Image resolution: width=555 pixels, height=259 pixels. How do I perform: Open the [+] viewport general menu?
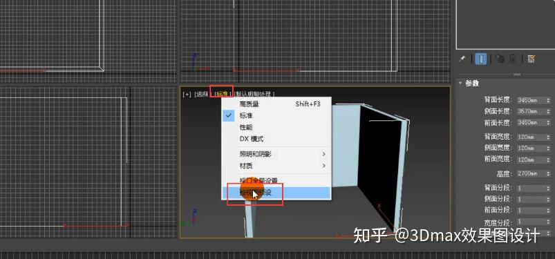(x=187, y=94)
